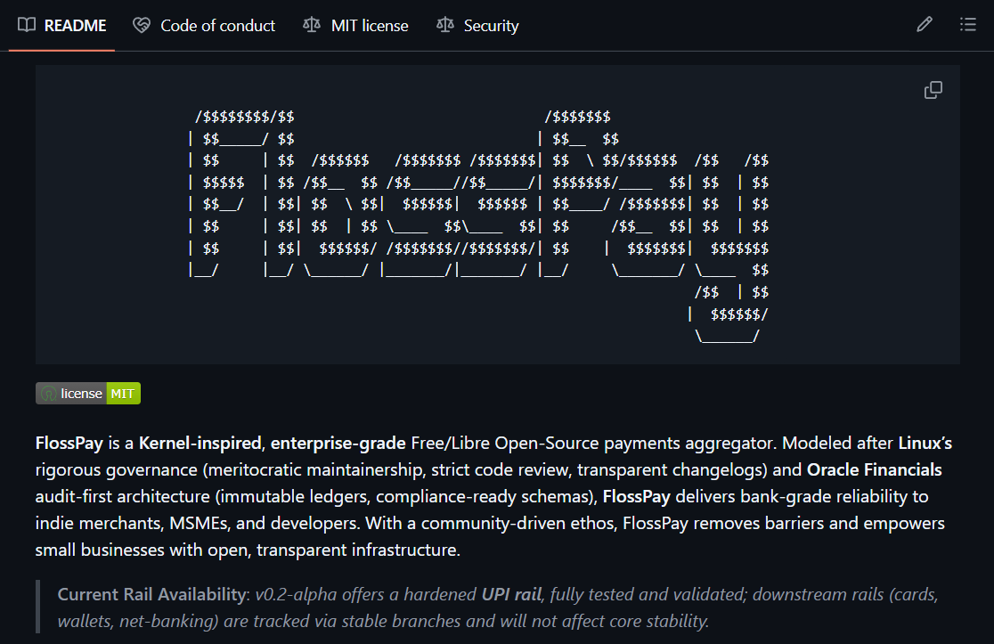This screenshot has height=644, width=994.
Task: Click the bold 'Oracle Financials' text
Action: pyautogui.click(x=874, y=469)
